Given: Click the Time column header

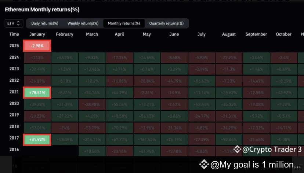Looking at the screenshot, I should click(x=14, y=34).
